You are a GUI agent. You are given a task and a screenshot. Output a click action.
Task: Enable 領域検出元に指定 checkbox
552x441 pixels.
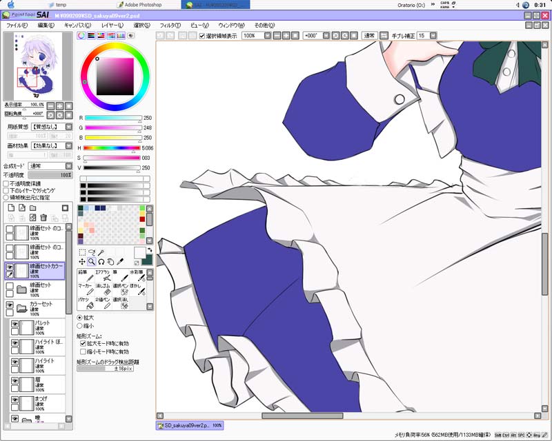coord(6,197)
